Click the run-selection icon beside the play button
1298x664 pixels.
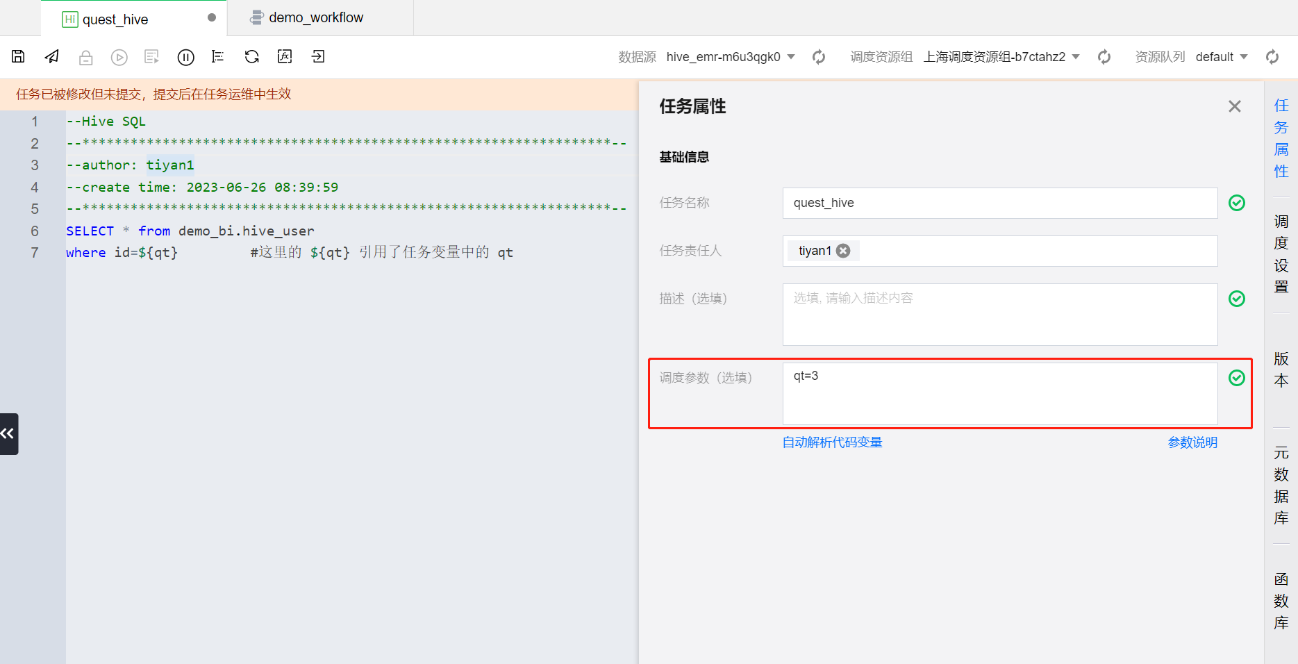(x=151, y=57)
